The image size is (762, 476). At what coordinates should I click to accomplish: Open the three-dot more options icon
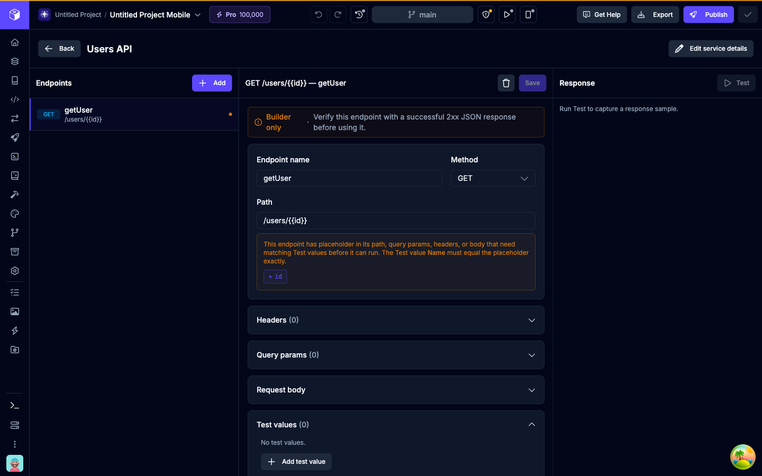pos(15,444)
